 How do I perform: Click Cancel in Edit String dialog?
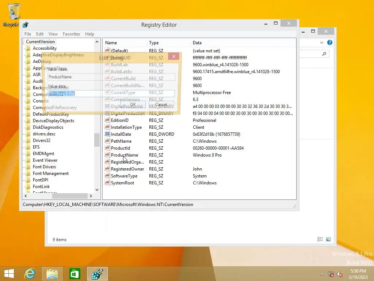[161, 104]
